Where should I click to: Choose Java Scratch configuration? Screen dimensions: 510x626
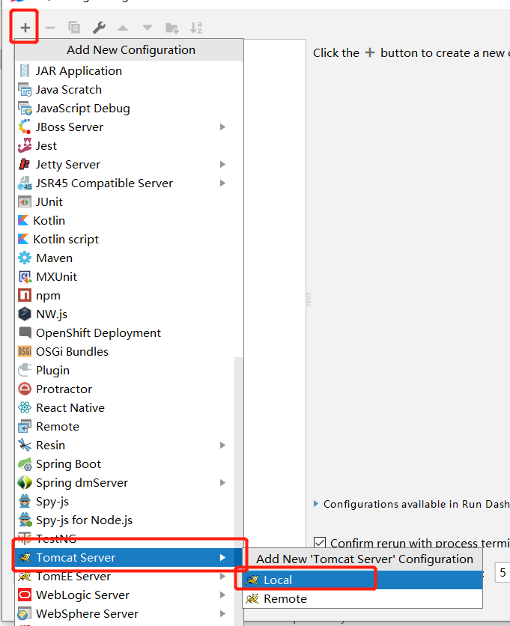click(129, 89)
